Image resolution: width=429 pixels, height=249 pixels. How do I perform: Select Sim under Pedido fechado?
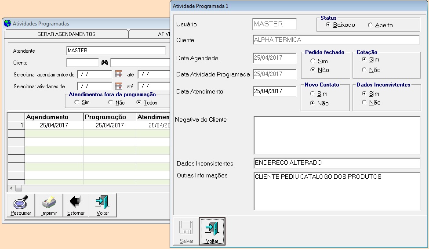tap(313, 61)
